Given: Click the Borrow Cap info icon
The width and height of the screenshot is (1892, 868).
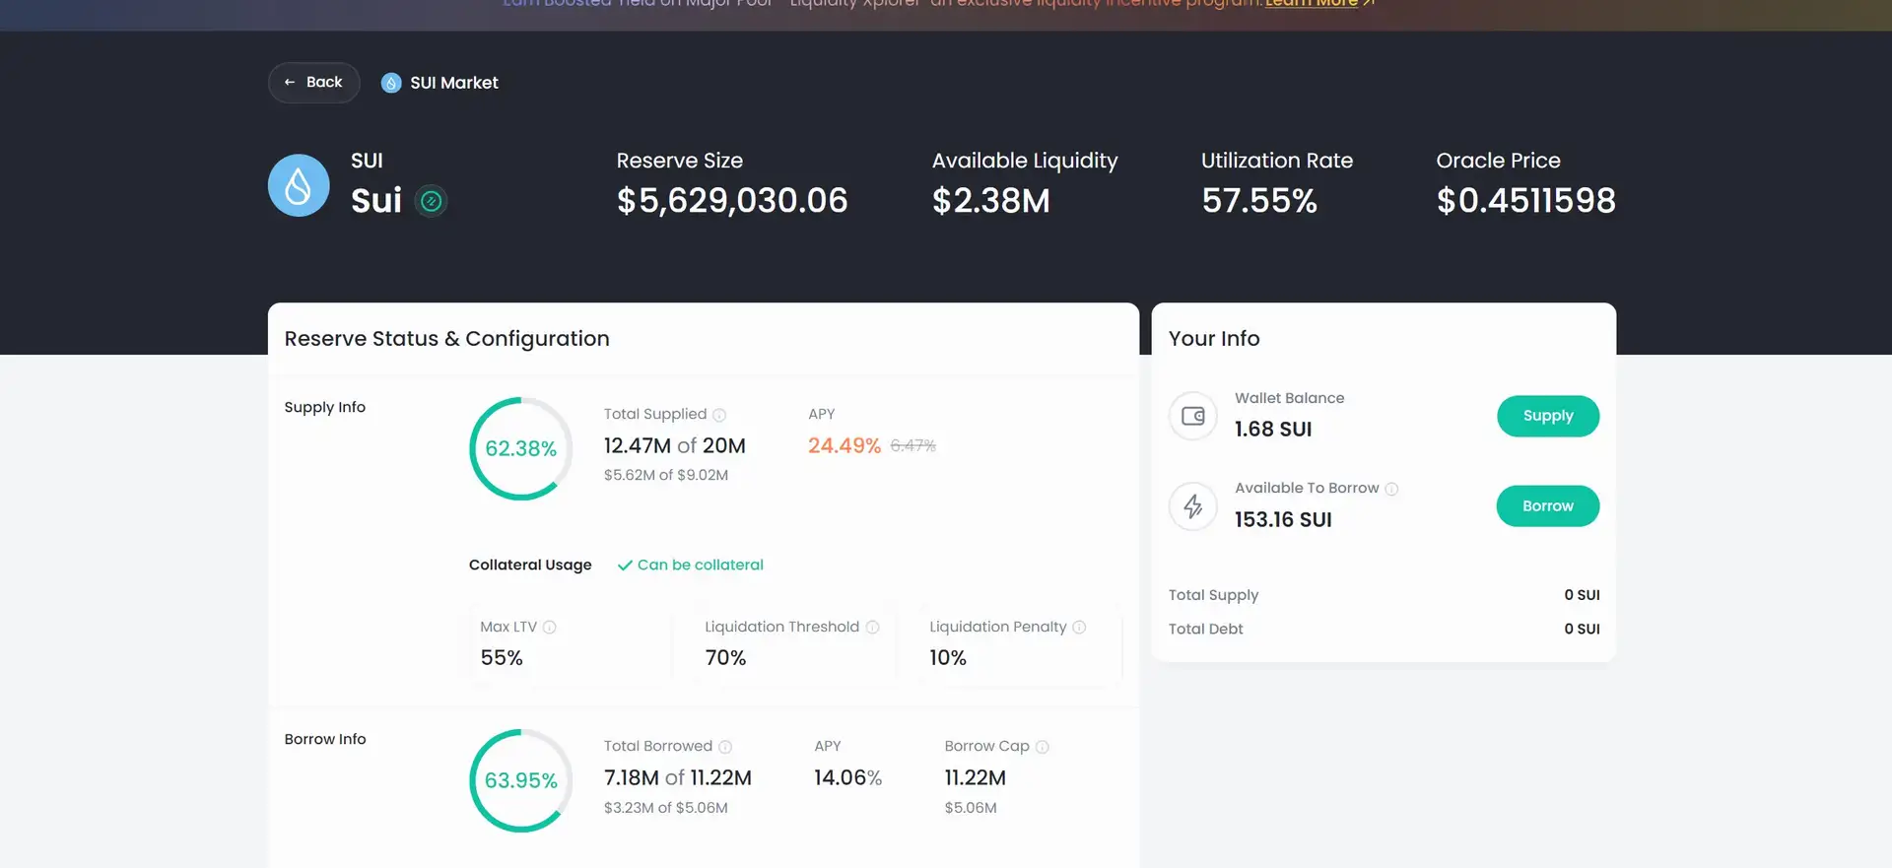Looking at the screenshot, I should click(1043, 747).
